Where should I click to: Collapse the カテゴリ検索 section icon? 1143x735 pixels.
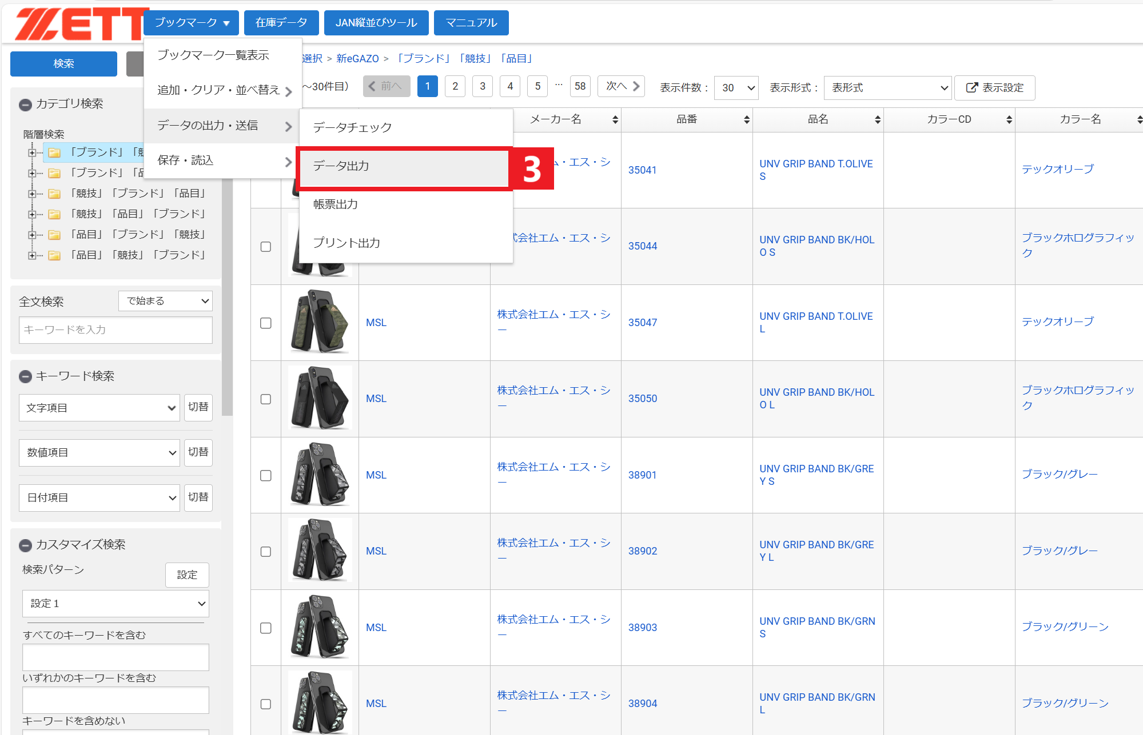click(25, 105)
